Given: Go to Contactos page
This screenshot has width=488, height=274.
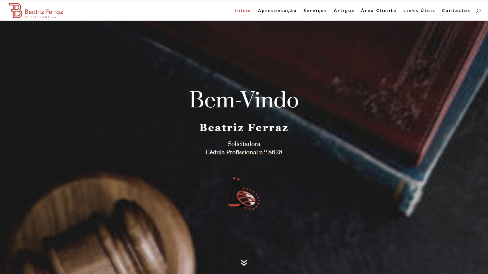Looking at the screenshot, I should 456,10.
